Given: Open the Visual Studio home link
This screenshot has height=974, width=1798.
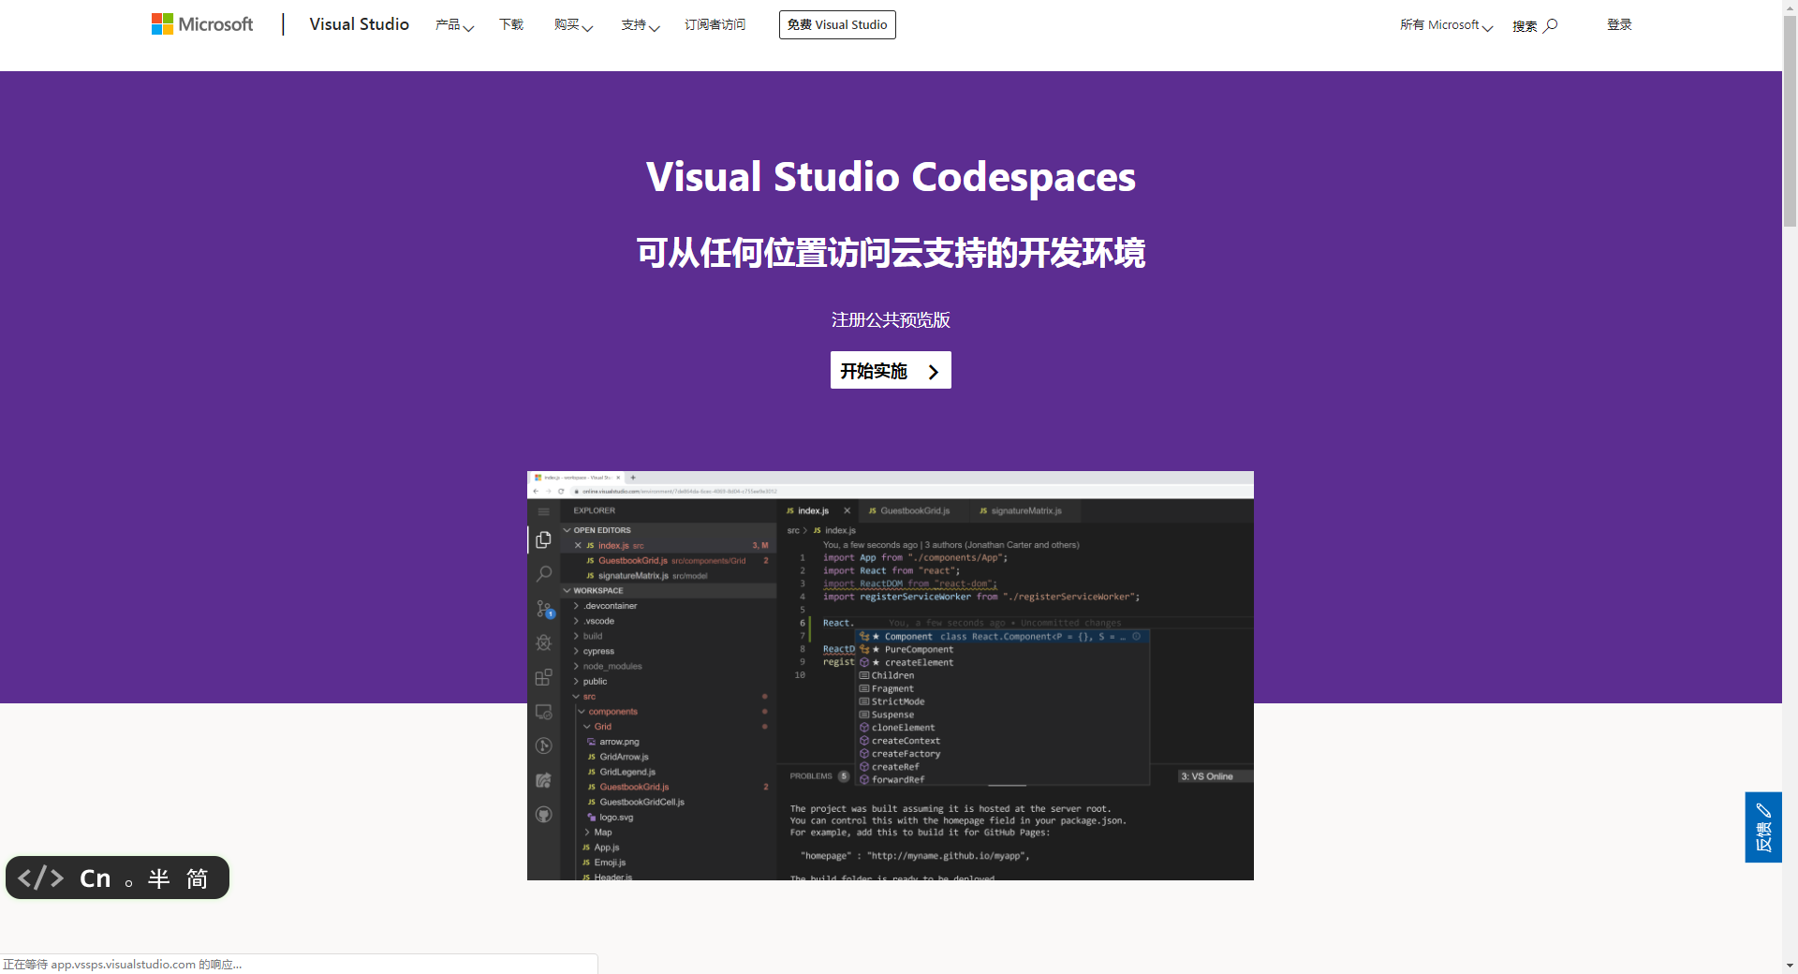Looking at the screenshot, I should (x=359, y=24).
